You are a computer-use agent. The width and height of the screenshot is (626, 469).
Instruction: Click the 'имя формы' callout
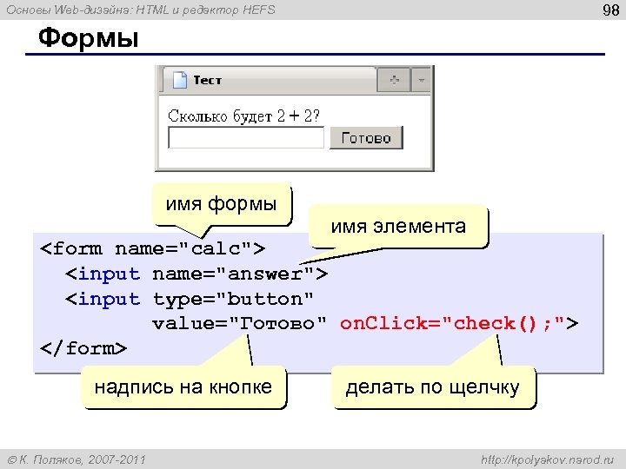tap(222, 204)
